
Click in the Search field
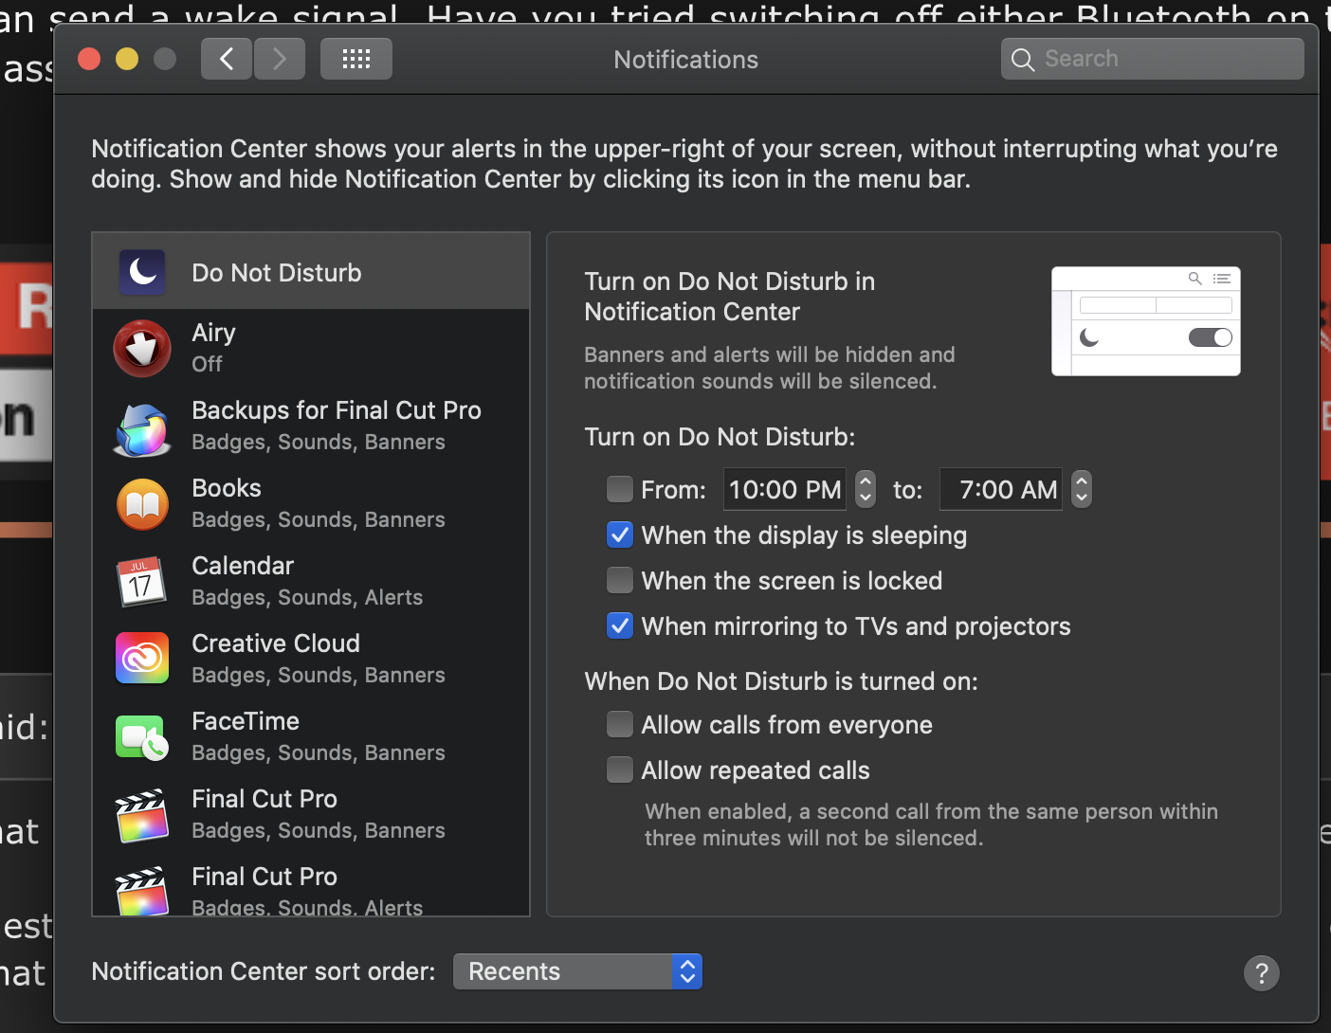click(1153, 60)
